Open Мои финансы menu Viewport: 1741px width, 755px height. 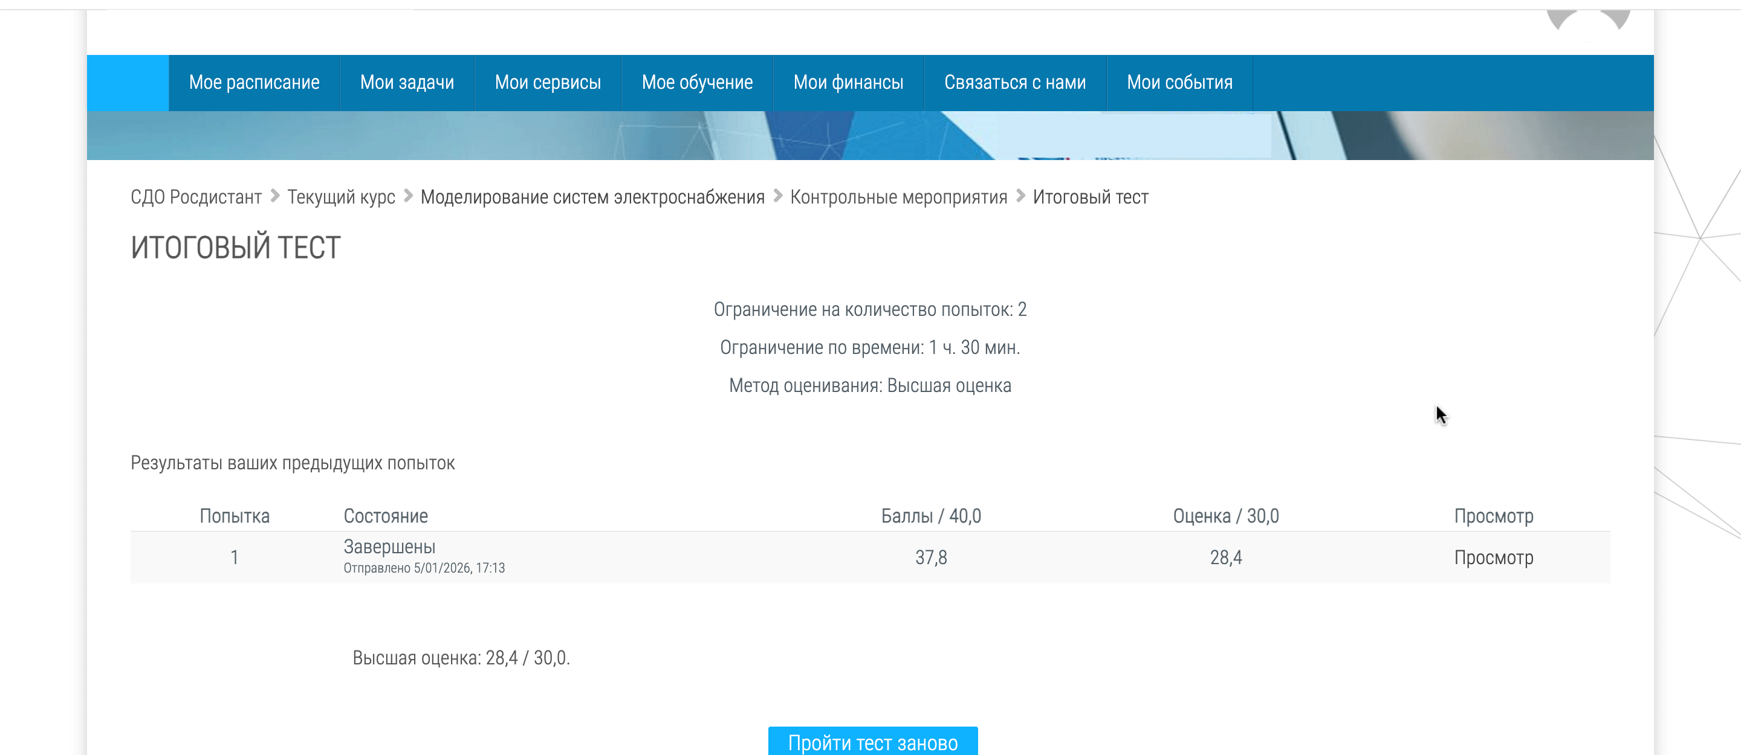pos(848,82)
